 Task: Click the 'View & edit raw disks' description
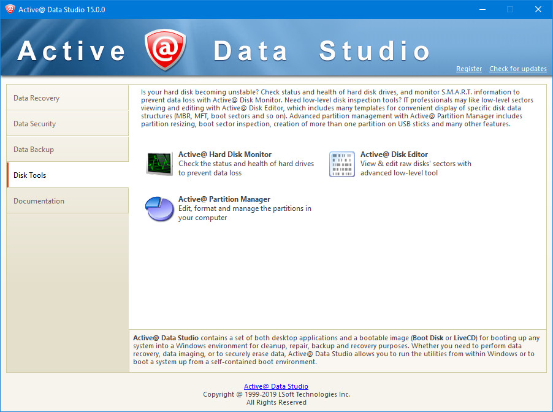click(416, 168)
